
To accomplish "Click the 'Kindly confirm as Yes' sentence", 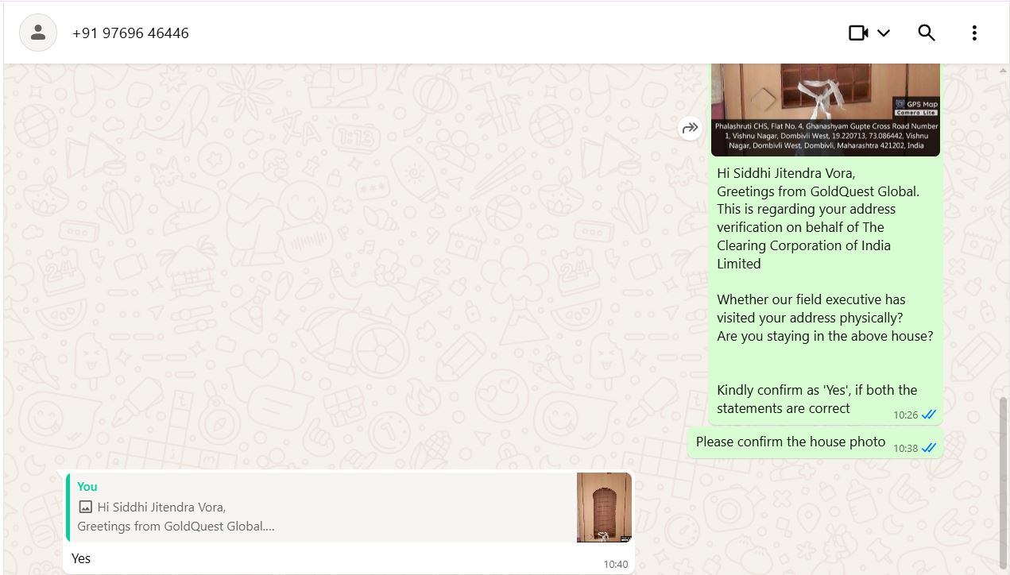I will point(817,399).
